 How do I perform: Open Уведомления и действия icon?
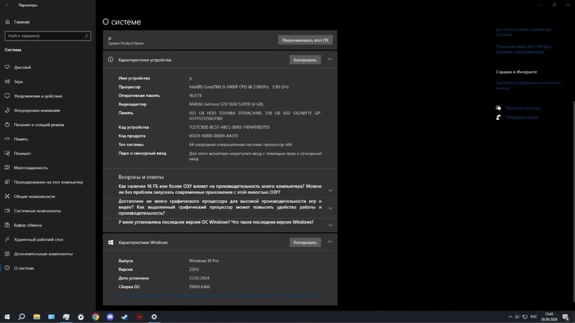7,96
